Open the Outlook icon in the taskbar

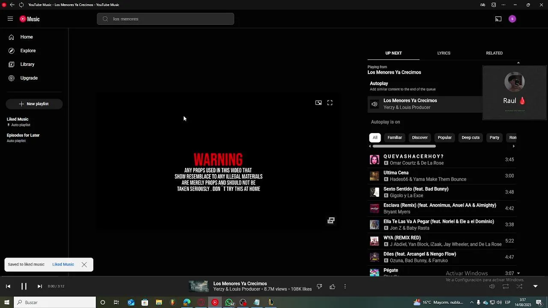(131, 302)
